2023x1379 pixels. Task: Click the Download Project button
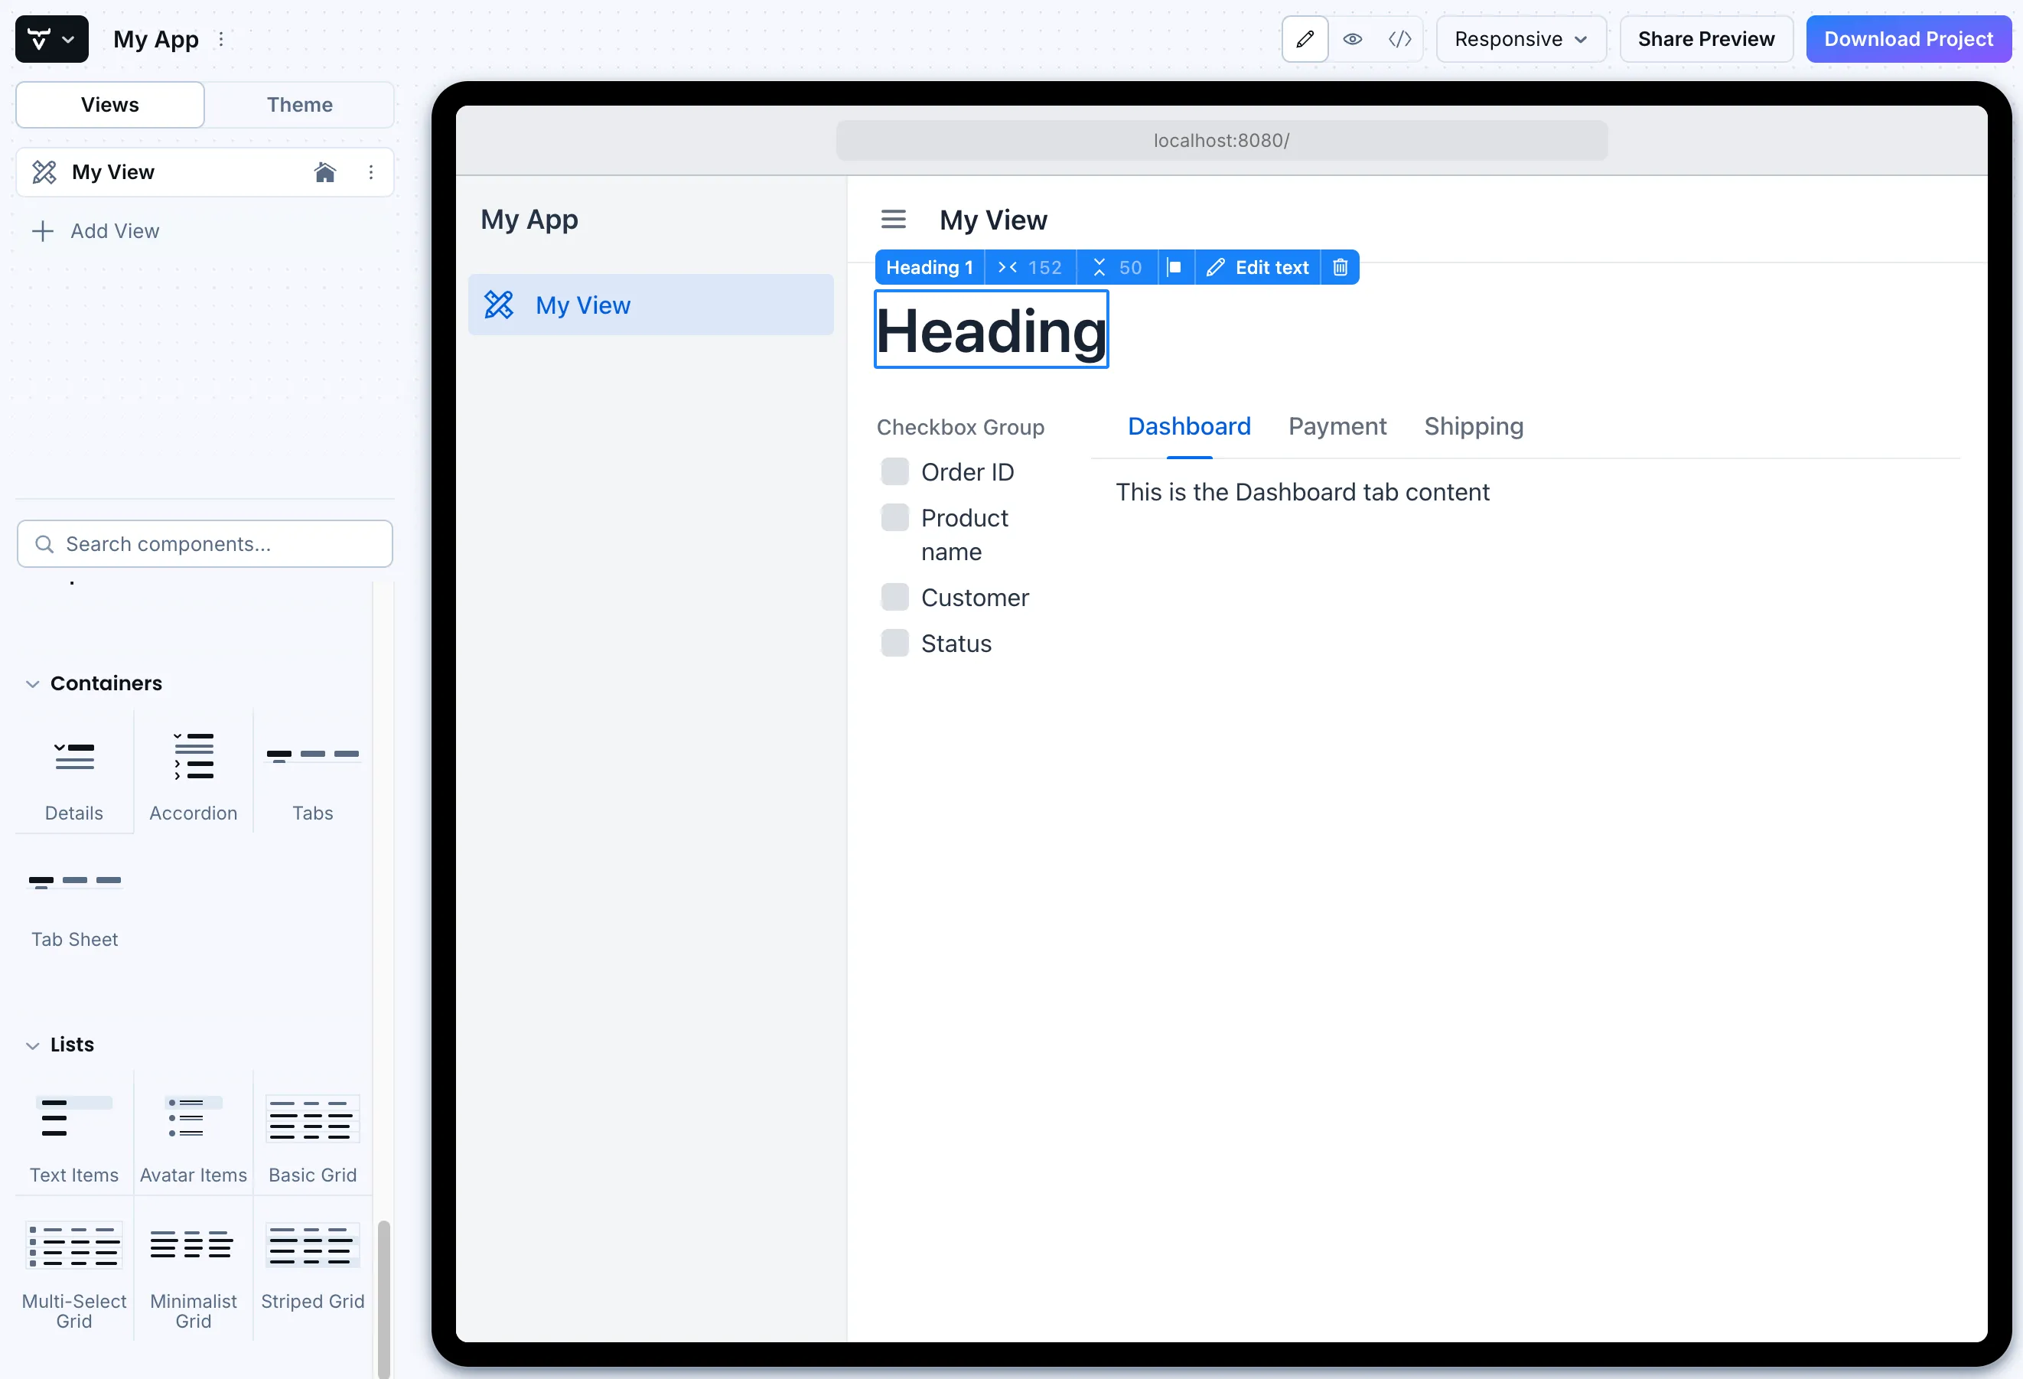1908,38
